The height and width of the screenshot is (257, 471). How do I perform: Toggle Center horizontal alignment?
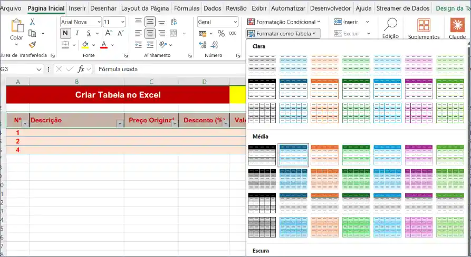[150, 33]
